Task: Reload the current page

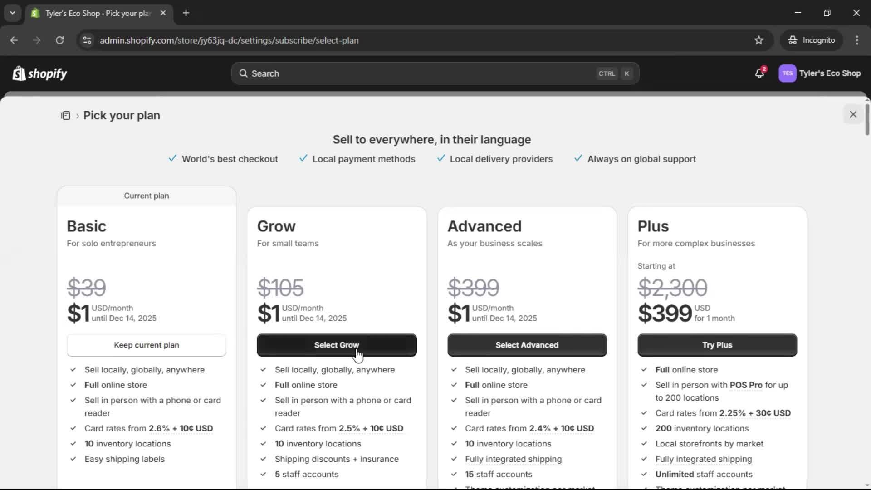Action: point(59,40)
